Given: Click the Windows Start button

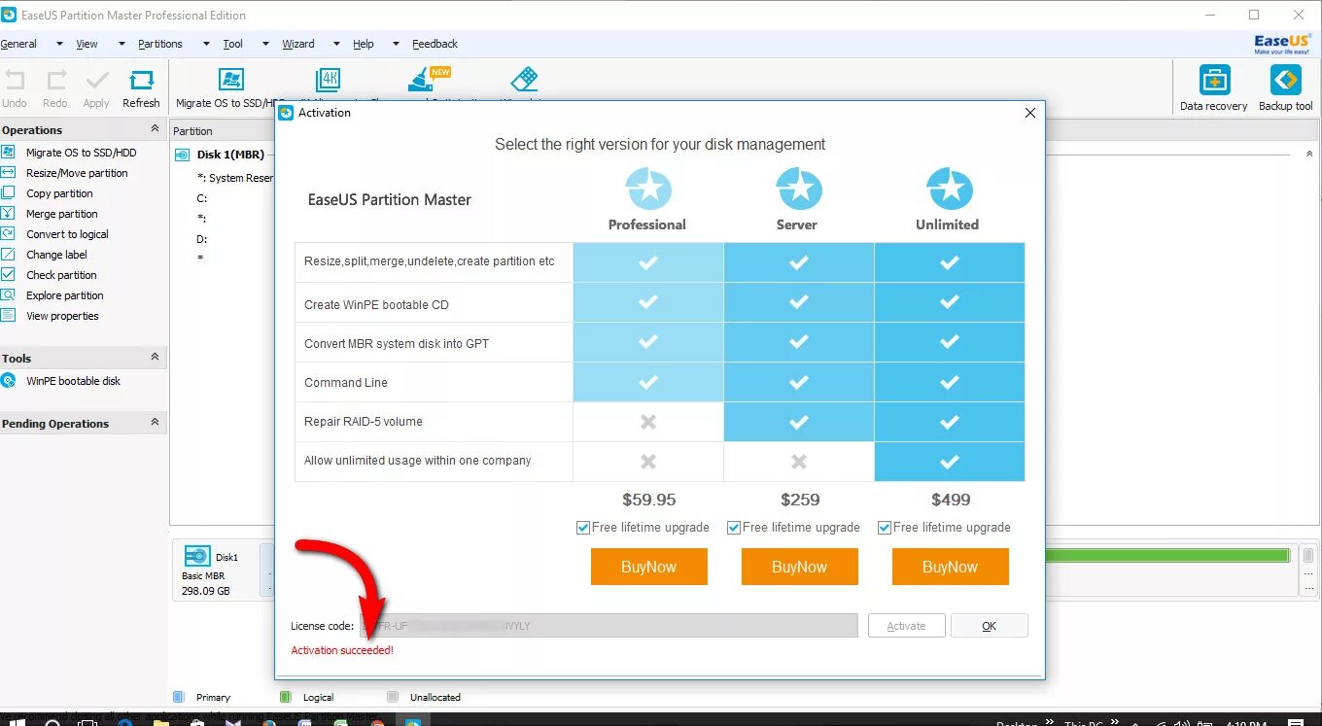Looking at the screenshot, I should 17,722.
